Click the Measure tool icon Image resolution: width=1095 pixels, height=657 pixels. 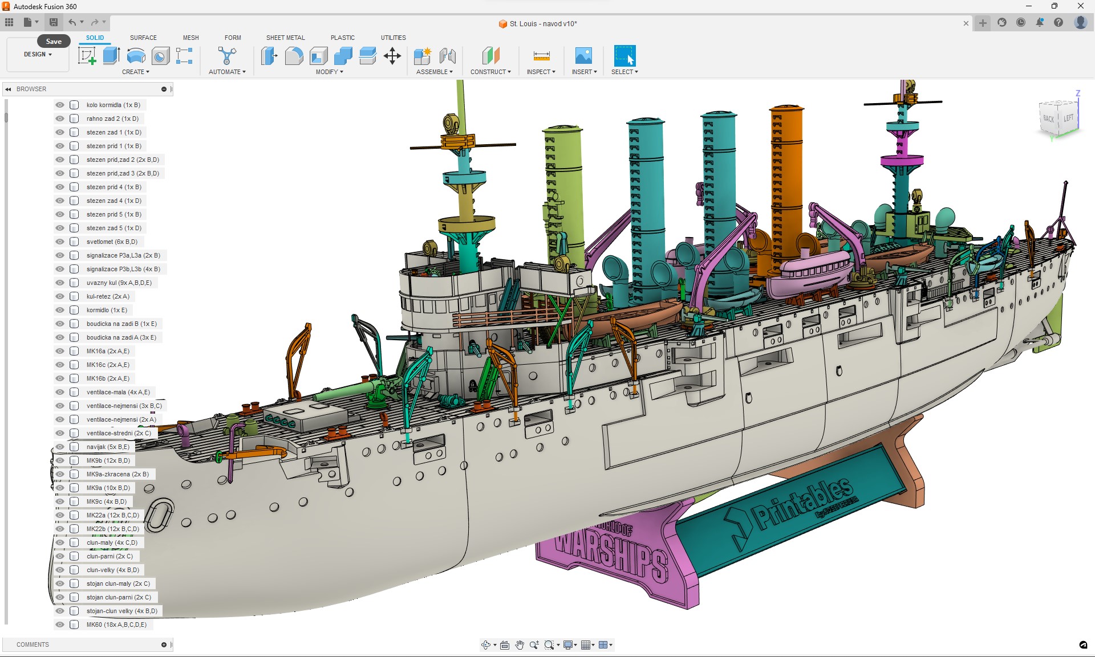pos(541,56)
